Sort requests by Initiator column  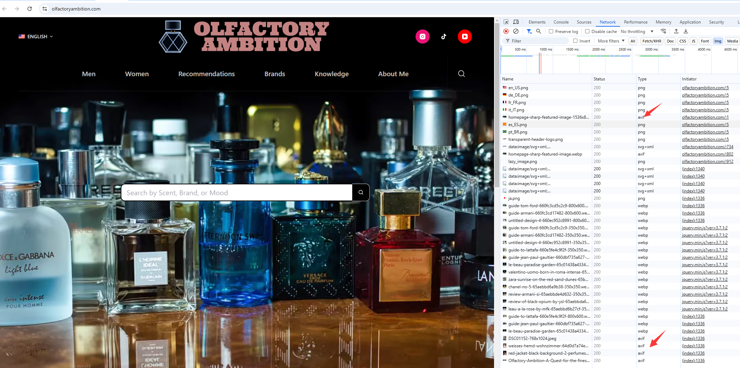(x=710, y=79)
